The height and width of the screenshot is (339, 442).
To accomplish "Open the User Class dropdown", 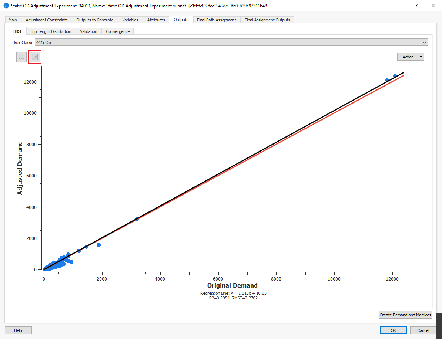I will (x=231, y=43).
